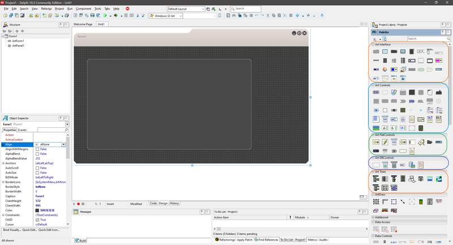Click the Palette panel header icon
The width and height of the screenshot is (453, 245).
pos(375,32)
